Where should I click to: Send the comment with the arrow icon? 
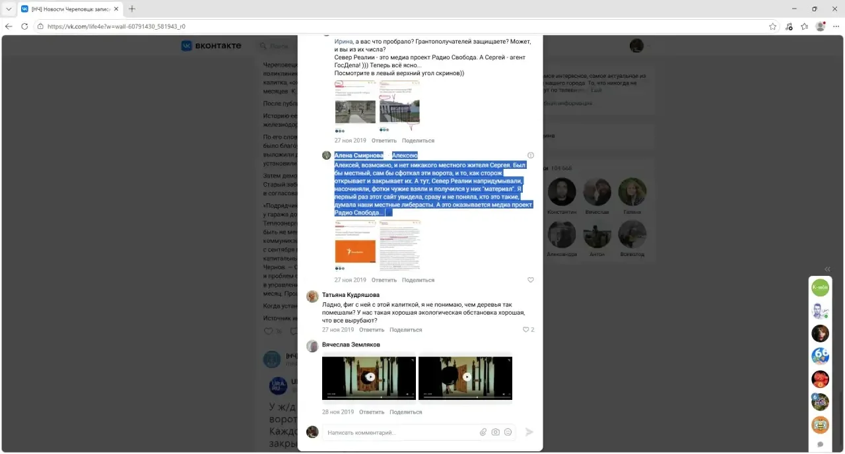click(529, 432)
